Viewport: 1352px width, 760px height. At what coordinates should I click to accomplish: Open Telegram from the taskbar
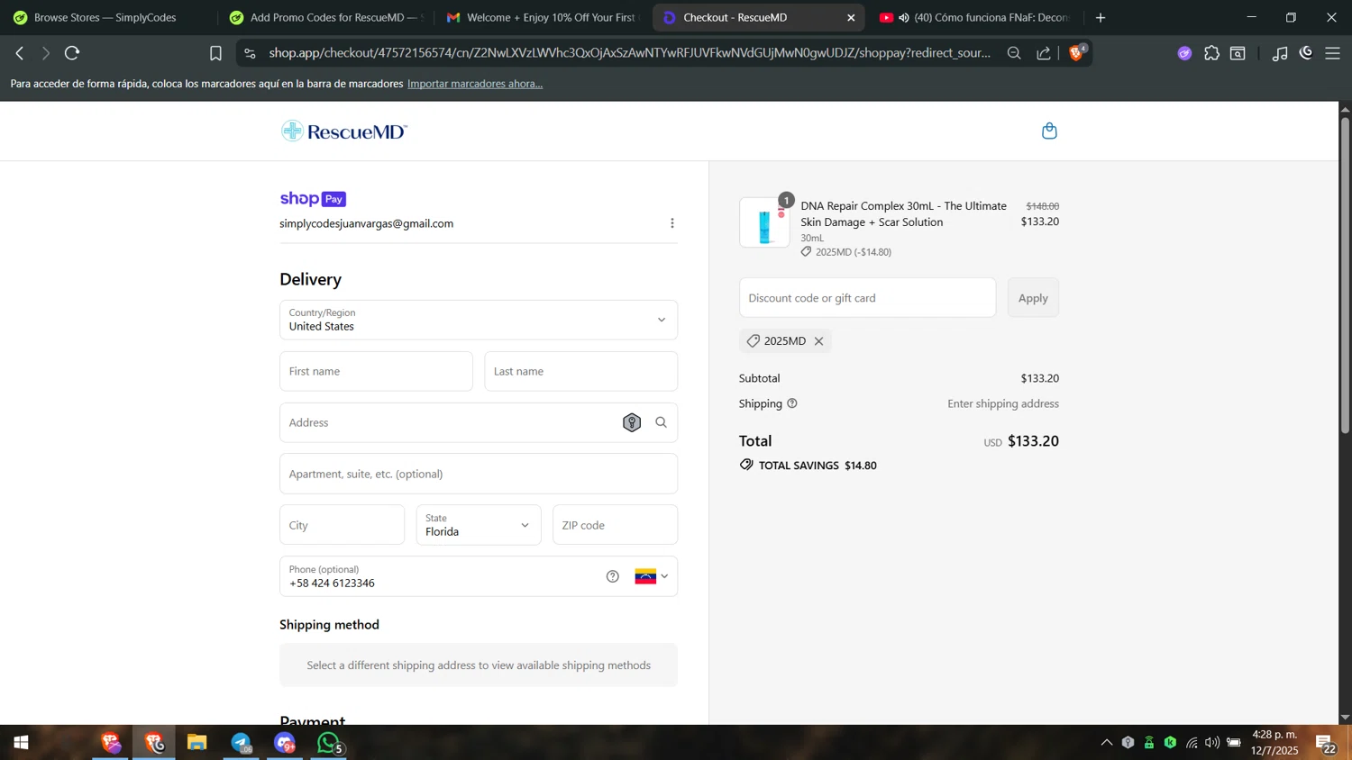tap(241, 743)
